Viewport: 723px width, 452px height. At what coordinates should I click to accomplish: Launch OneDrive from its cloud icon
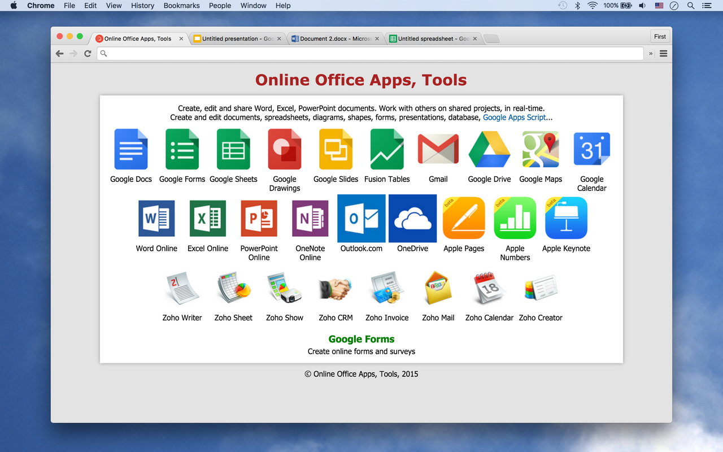[x=412, y=218]
